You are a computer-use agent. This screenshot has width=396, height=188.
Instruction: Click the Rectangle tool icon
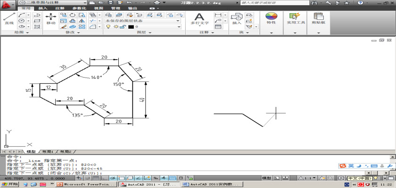pos(37,21)
